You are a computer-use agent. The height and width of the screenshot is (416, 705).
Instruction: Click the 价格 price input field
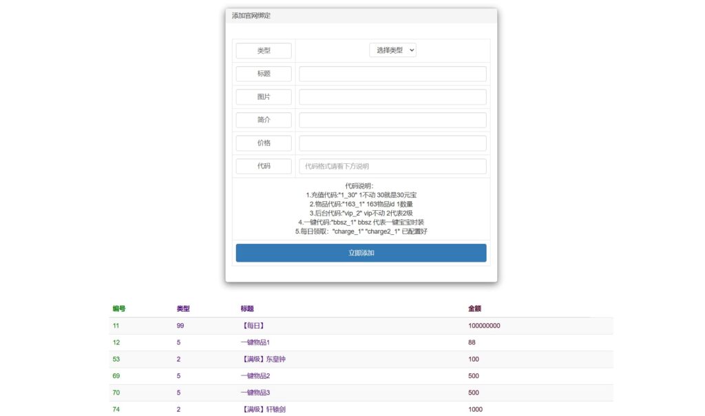392,143
